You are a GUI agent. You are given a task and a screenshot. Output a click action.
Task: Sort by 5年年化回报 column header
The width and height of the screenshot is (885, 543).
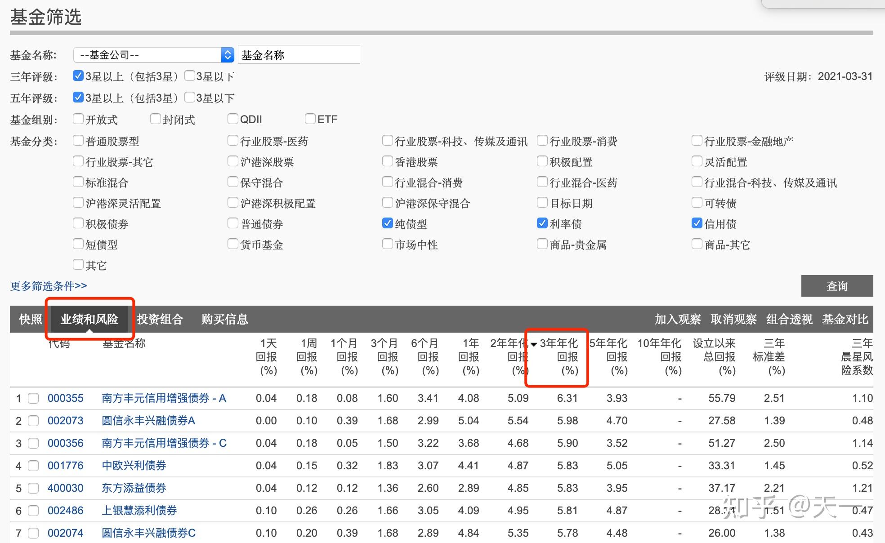[x=608, y=357]
